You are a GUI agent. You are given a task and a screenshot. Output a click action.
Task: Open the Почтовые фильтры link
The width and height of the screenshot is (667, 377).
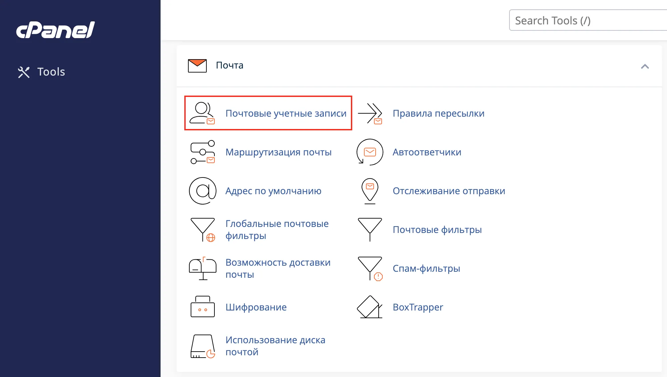pos(437,230)
